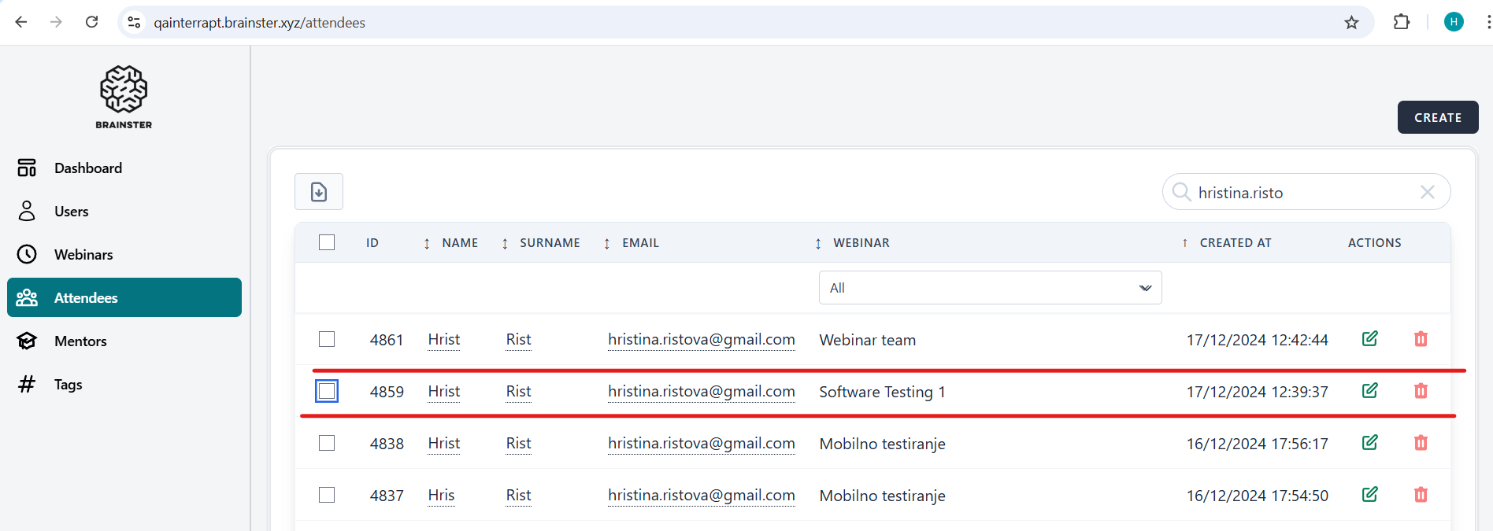
Task: Select the checkbox for attendee 4838
Action: (327, 443)
